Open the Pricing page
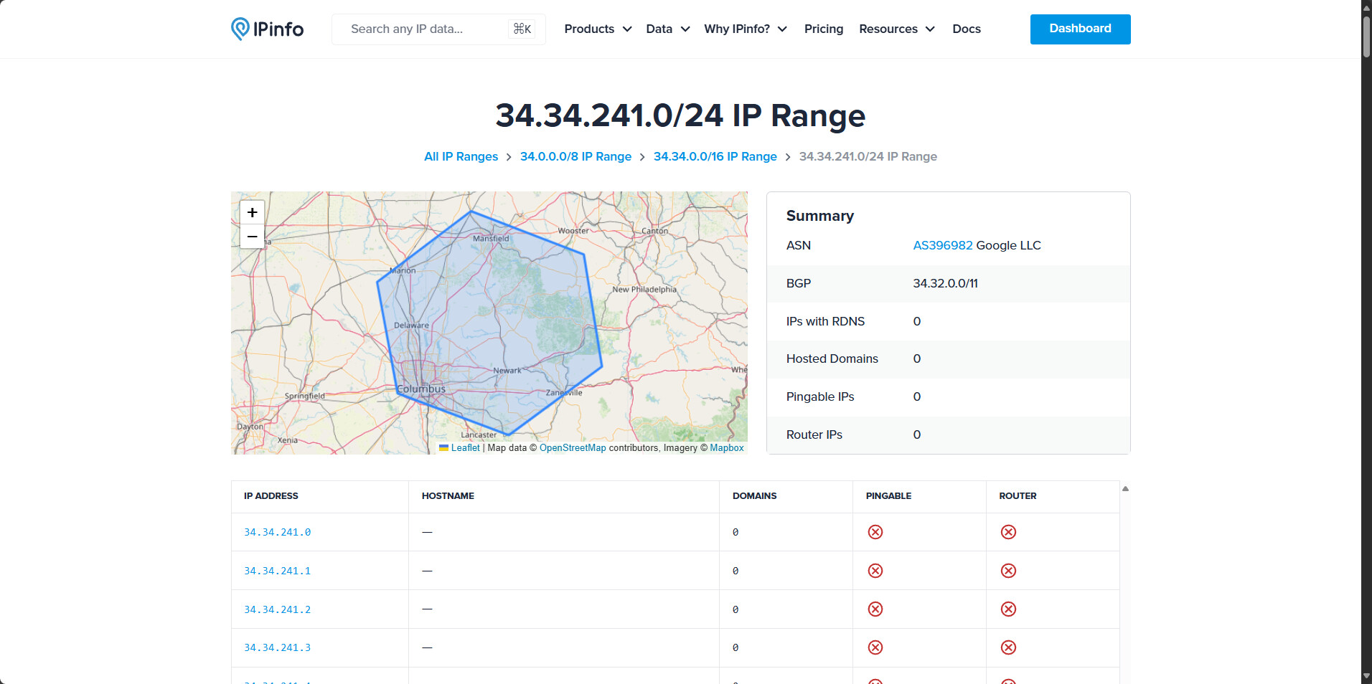 pyautogui.click(x=823, y=29)
